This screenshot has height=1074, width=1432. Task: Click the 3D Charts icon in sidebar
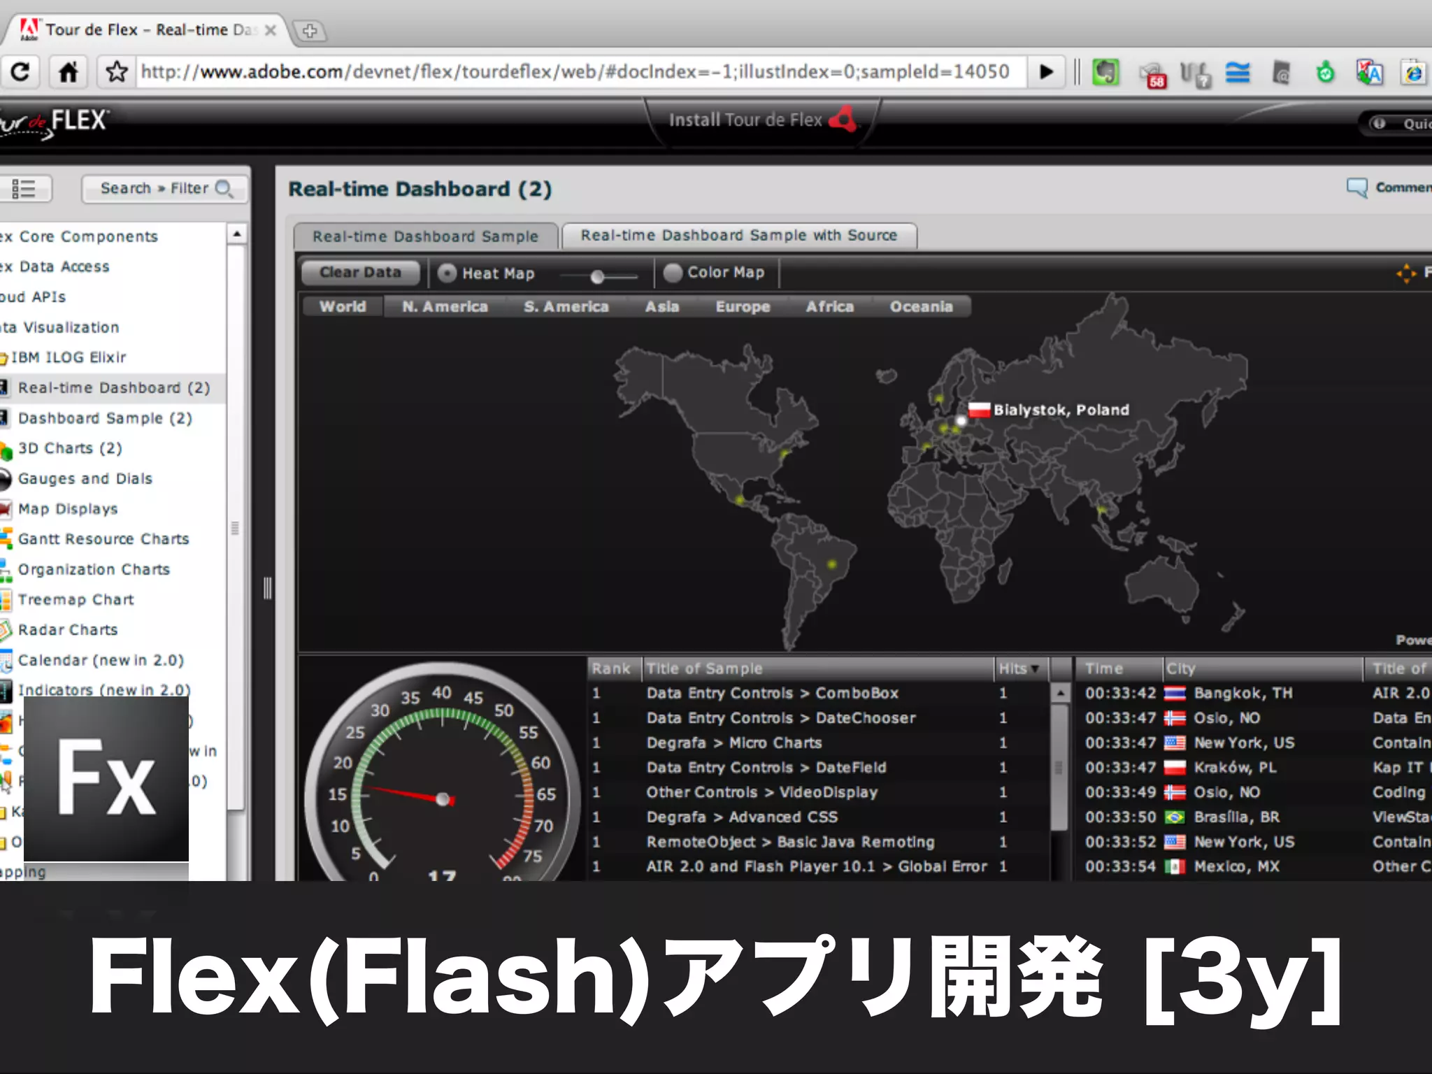point(6,450)
